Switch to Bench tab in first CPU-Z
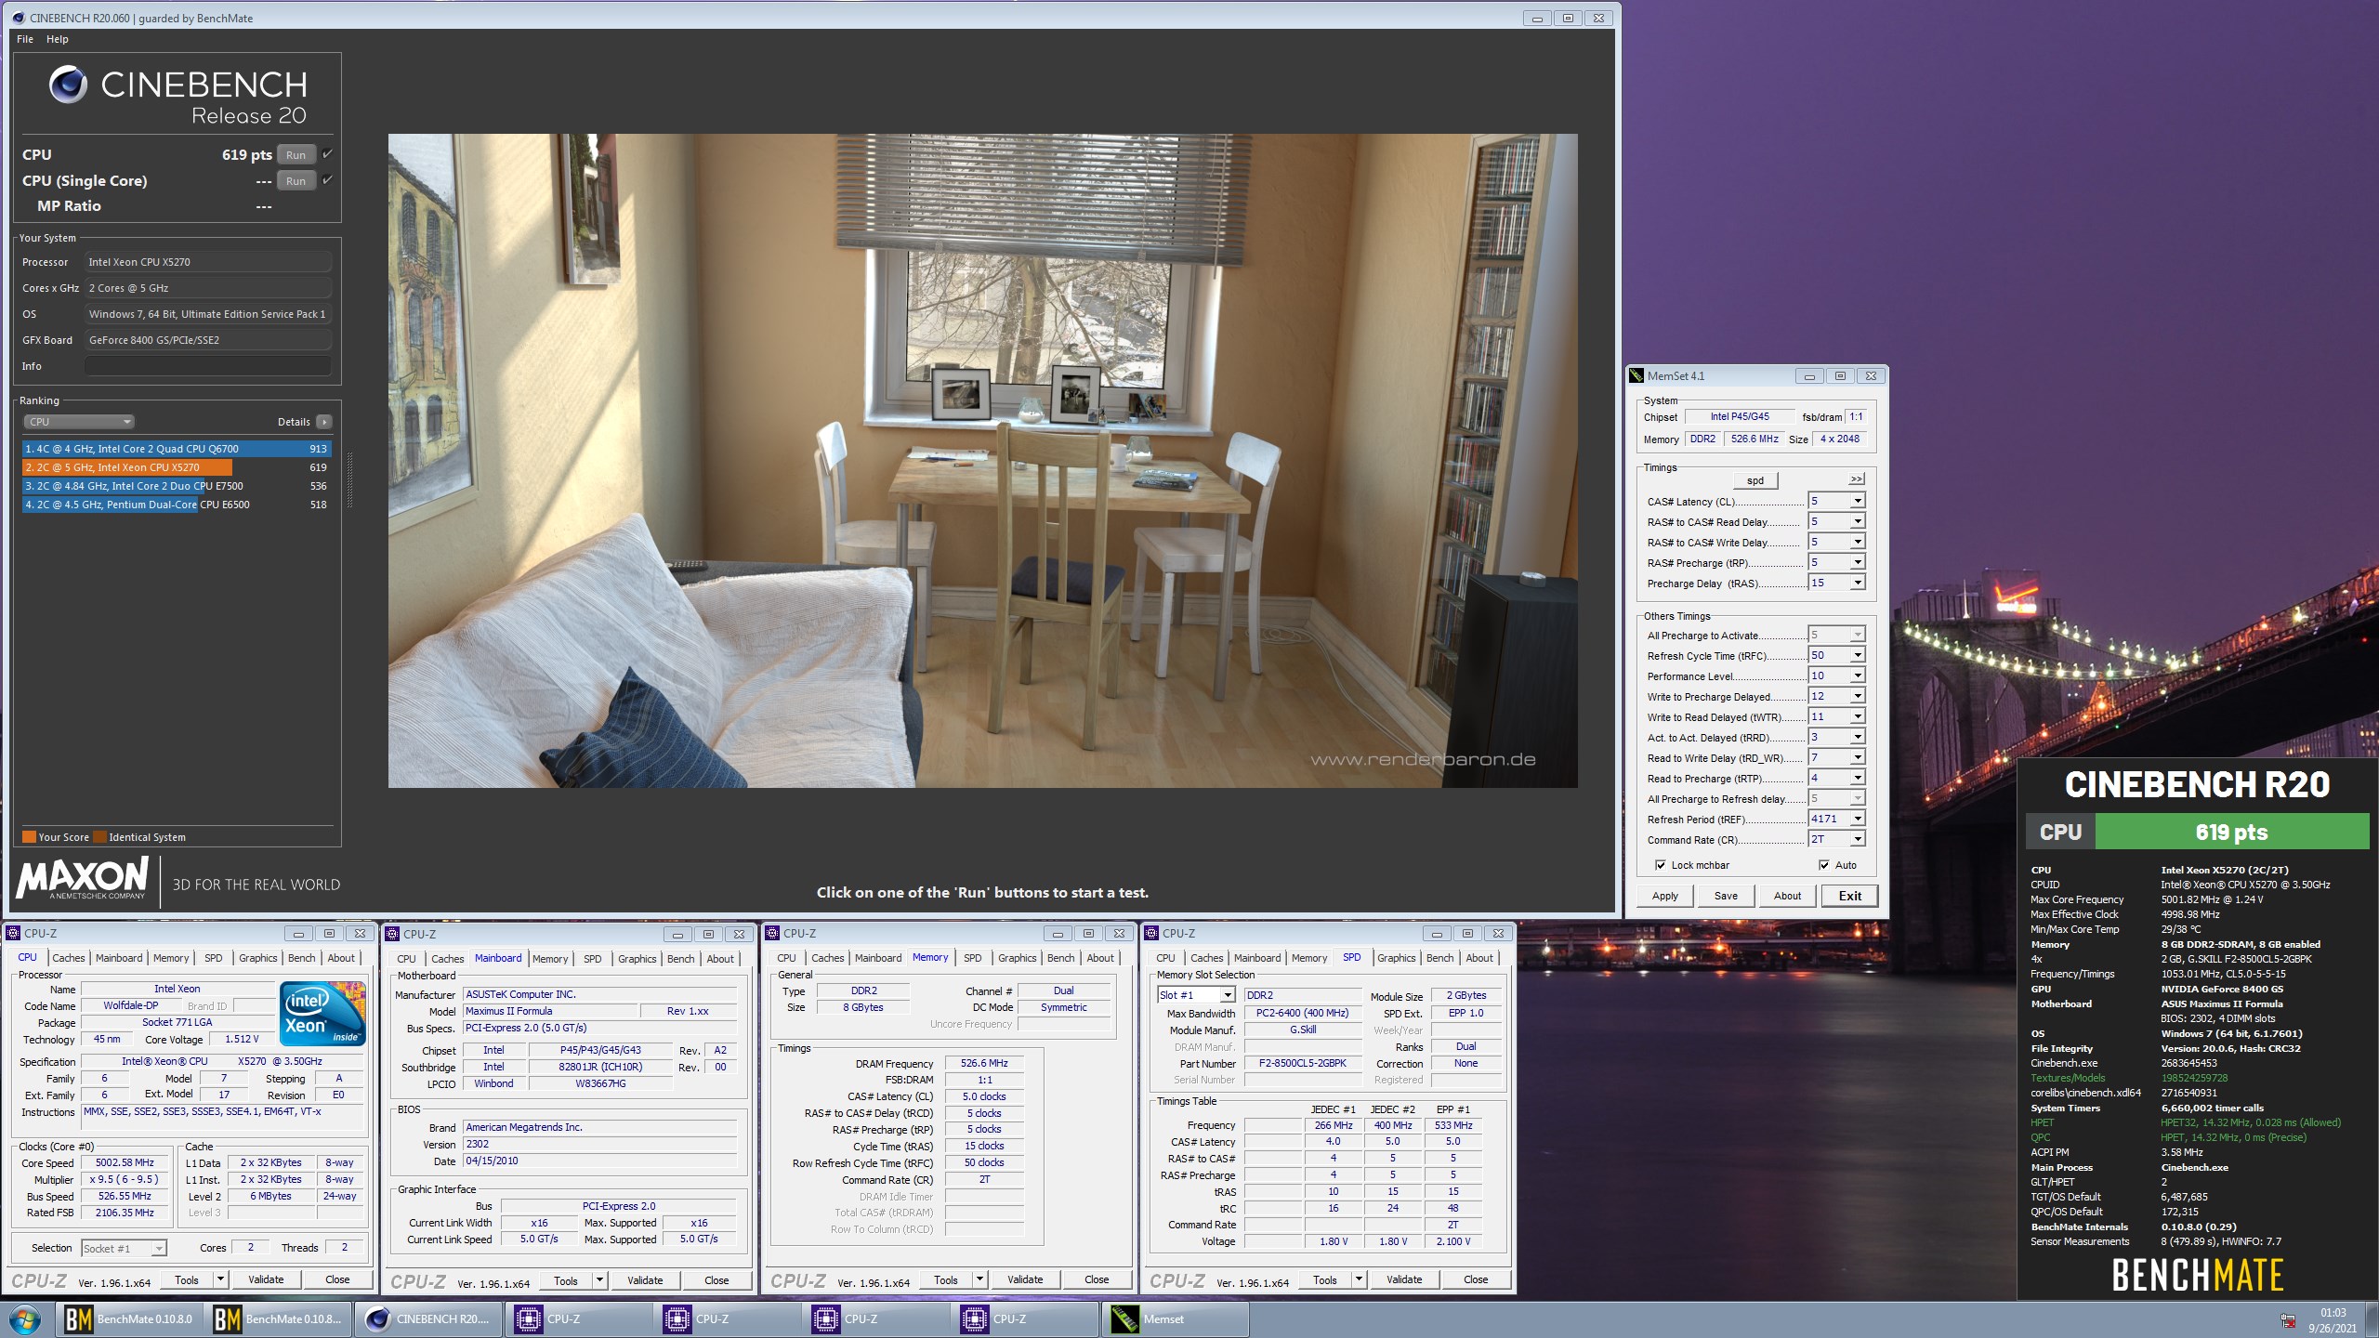Screen dimensions: 2379x1338 click(301, 958)
